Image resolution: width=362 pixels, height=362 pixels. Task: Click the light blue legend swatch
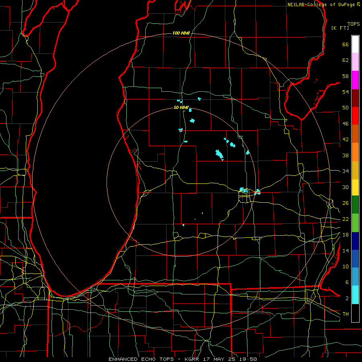pyautogui.click(x=355, y=276)
